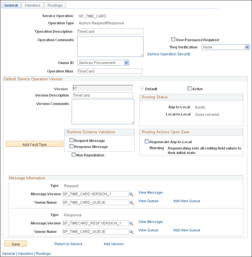Switch to the Handlers tab

tap(32, 5)
